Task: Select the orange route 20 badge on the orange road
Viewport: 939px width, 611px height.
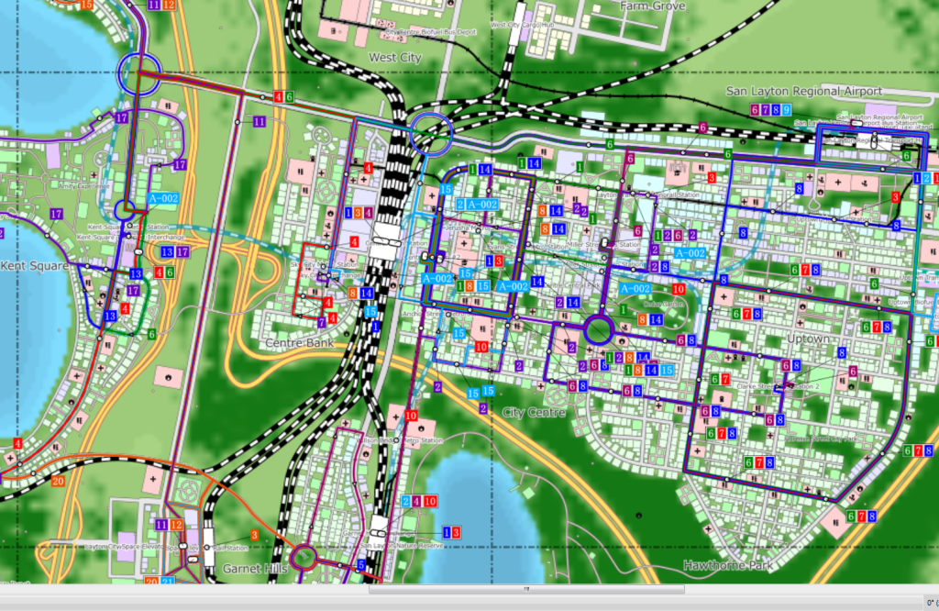Action: (58, 481)
